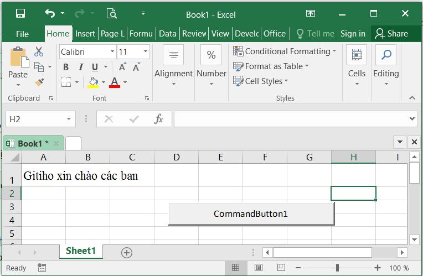The image size is (423, 276).
Task: Select cell with Gitiho xin chào các ban
Action: pyautogui.click(x=43, y=176)
